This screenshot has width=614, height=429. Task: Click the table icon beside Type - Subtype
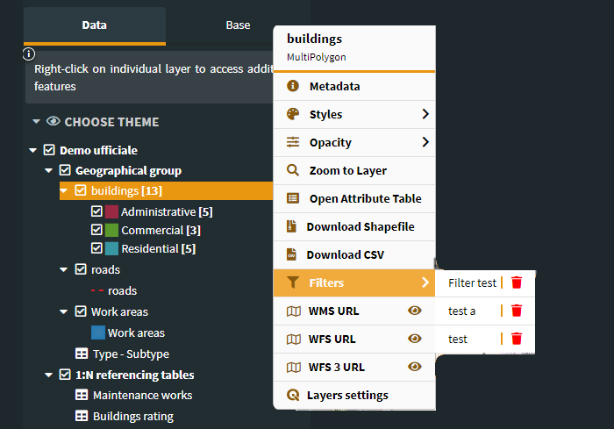[x=82, y=354]
